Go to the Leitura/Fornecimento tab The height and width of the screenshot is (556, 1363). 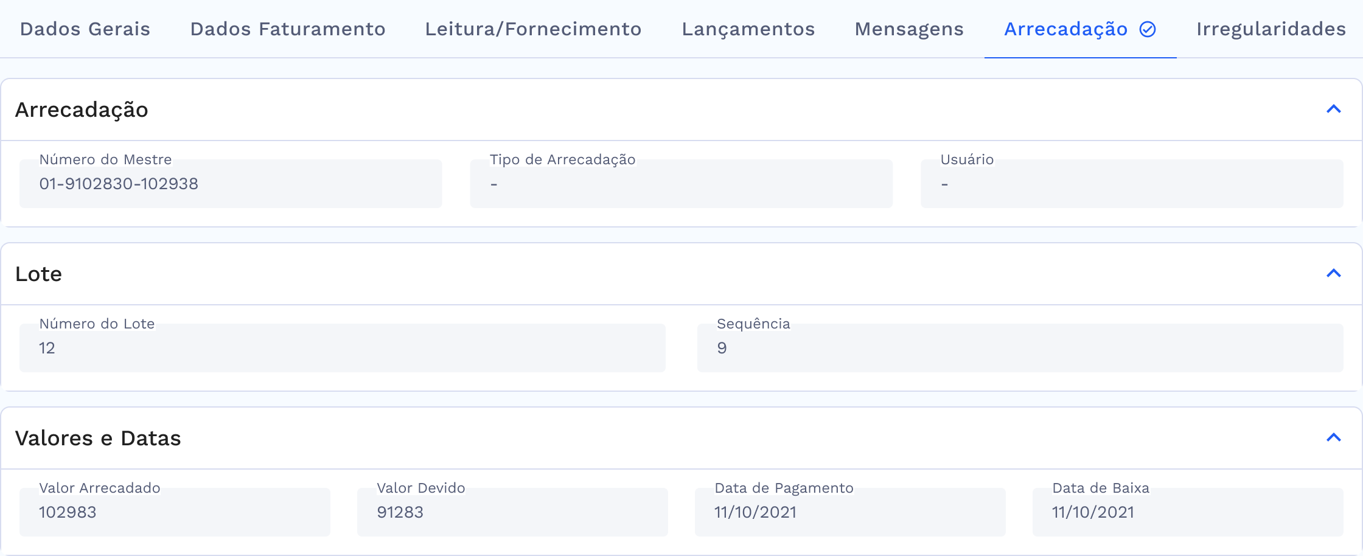tap(533, 29)
